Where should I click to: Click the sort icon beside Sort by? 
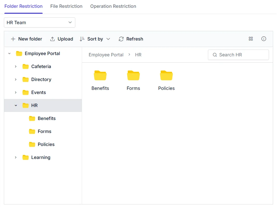click(82, 39)
